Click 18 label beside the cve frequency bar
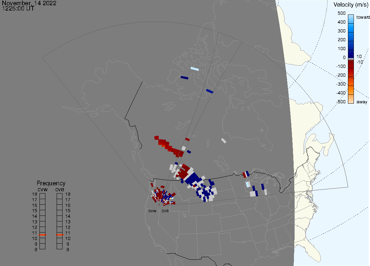 pyautogui.click(x=68, y=194)
